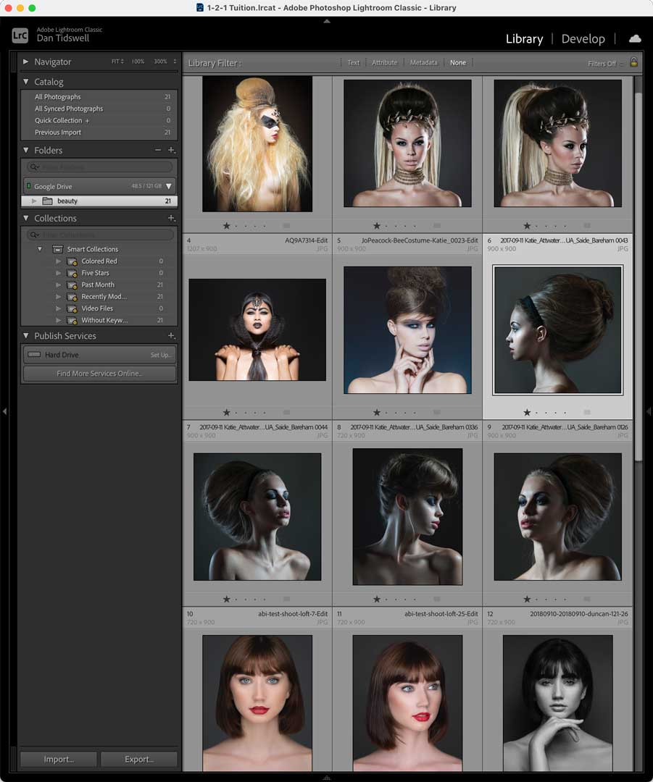The width and height of the screenshot is (653, 782).
Task: Click the Find More Services Online link
Action: [99, 374]
